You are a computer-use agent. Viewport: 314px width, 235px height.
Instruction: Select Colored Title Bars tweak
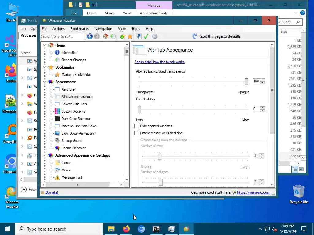pyautogui.click(x=74, y=104)
